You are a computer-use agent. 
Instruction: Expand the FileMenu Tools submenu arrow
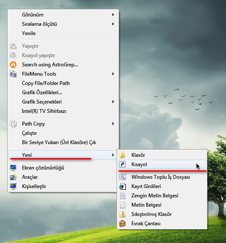[113, 74]
